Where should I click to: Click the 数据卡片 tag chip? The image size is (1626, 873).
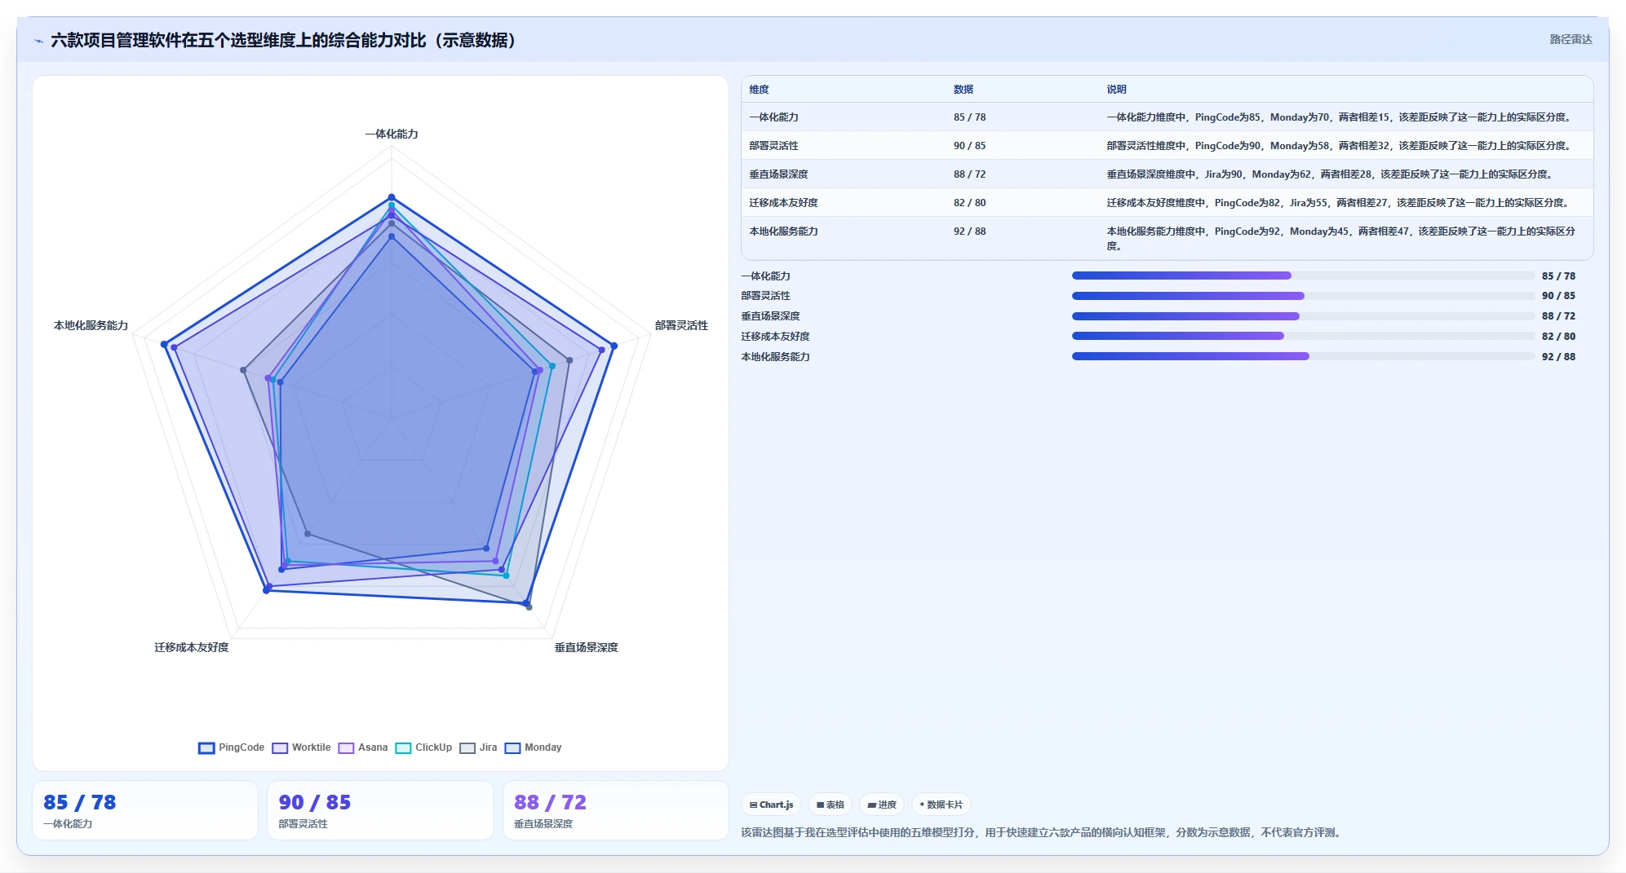coord(941,805)
